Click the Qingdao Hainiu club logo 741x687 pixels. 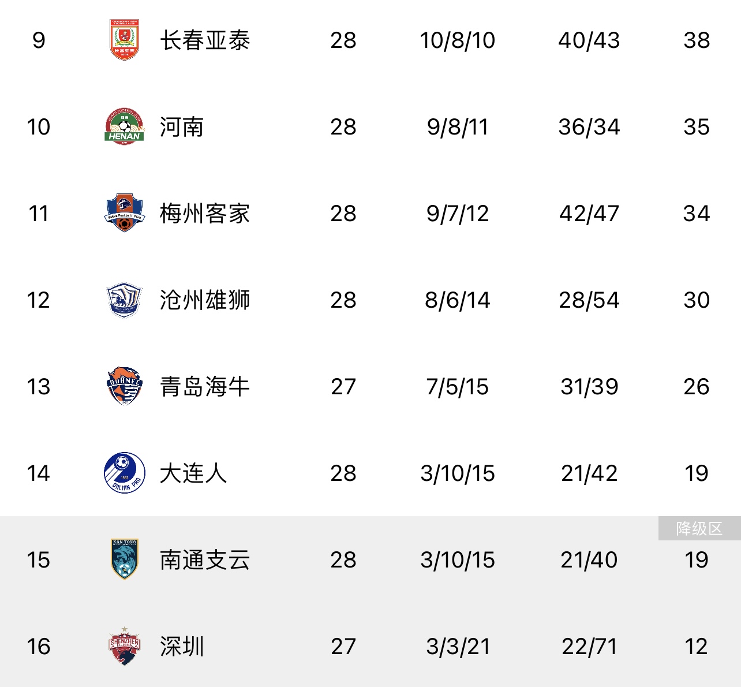(x=124, y=386)
